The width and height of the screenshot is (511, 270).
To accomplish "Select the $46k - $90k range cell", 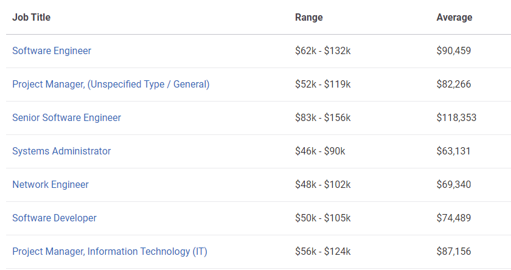I will (320, 151).
